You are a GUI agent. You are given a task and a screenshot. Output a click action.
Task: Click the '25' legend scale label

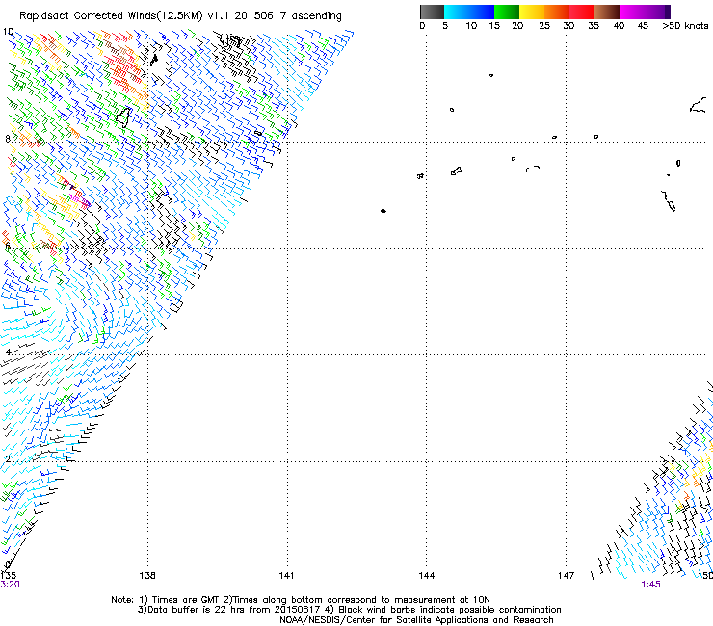(544, 26)
